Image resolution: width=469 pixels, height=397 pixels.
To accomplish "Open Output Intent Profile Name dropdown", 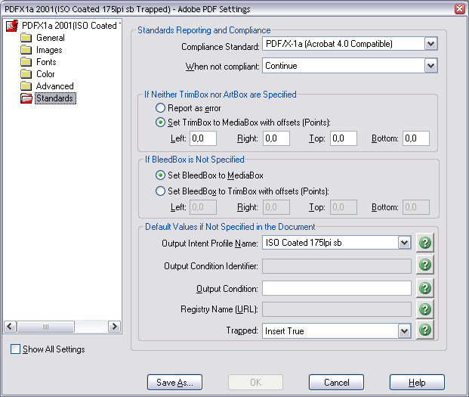I will tap(404, 243).
